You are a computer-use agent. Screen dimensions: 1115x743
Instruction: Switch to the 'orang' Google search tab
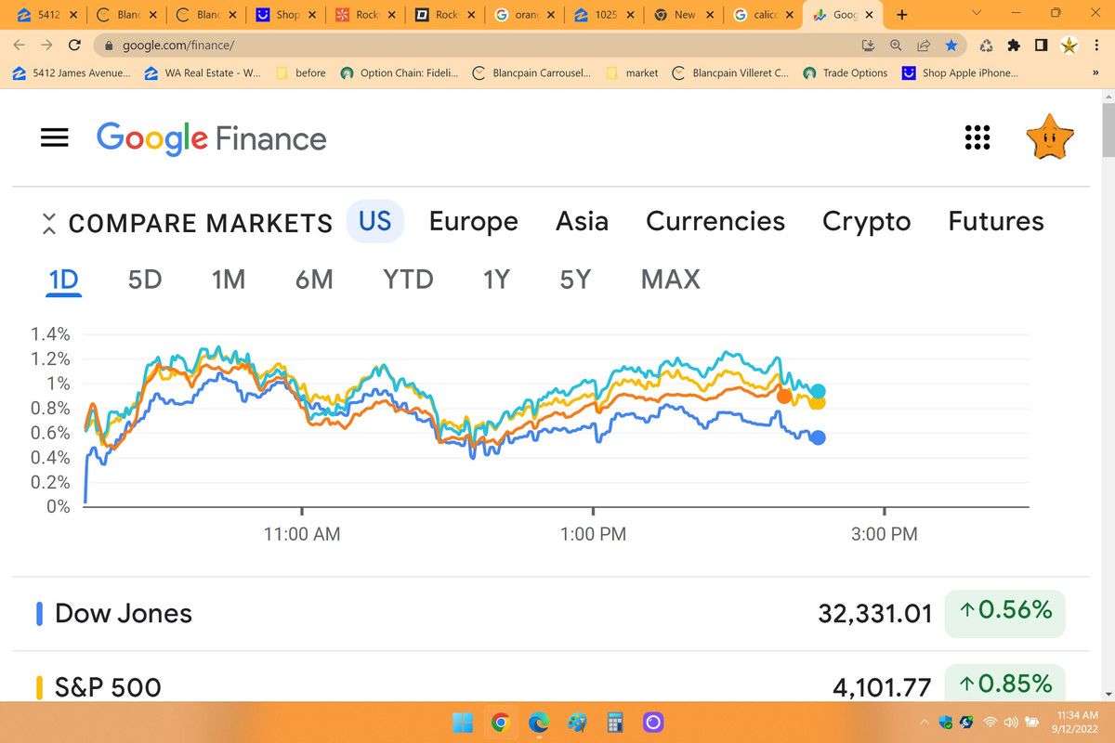[526, 15]
